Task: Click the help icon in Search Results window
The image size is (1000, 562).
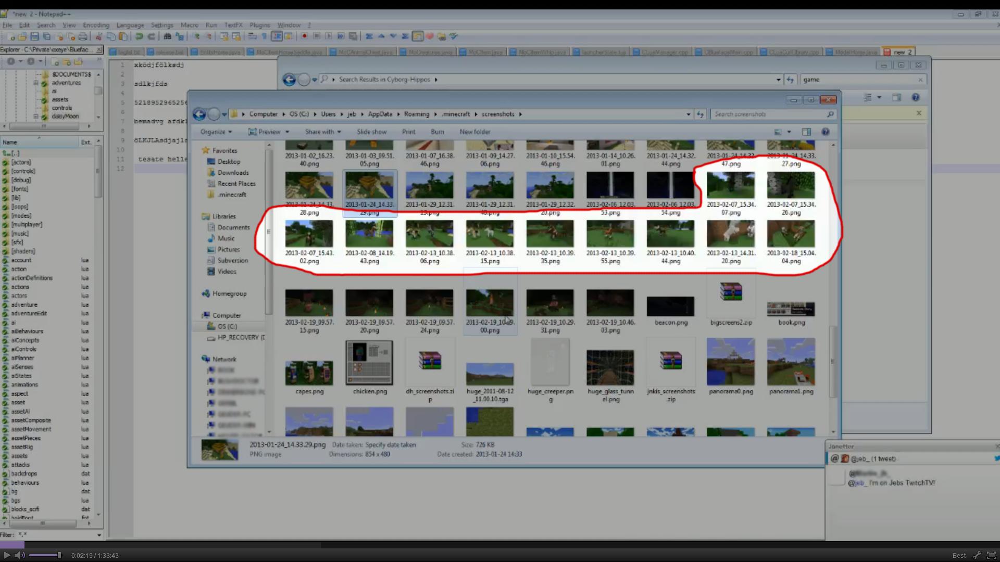Action: [x=915, y=97]
